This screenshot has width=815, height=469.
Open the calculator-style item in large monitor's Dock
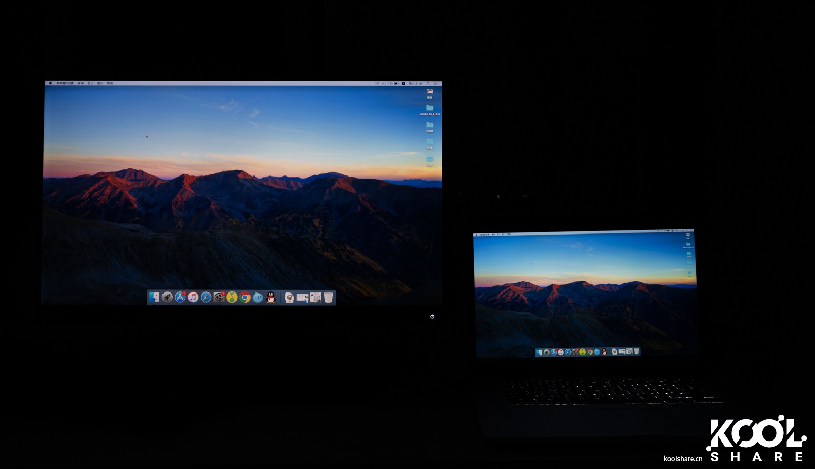(x=316, y=297)
